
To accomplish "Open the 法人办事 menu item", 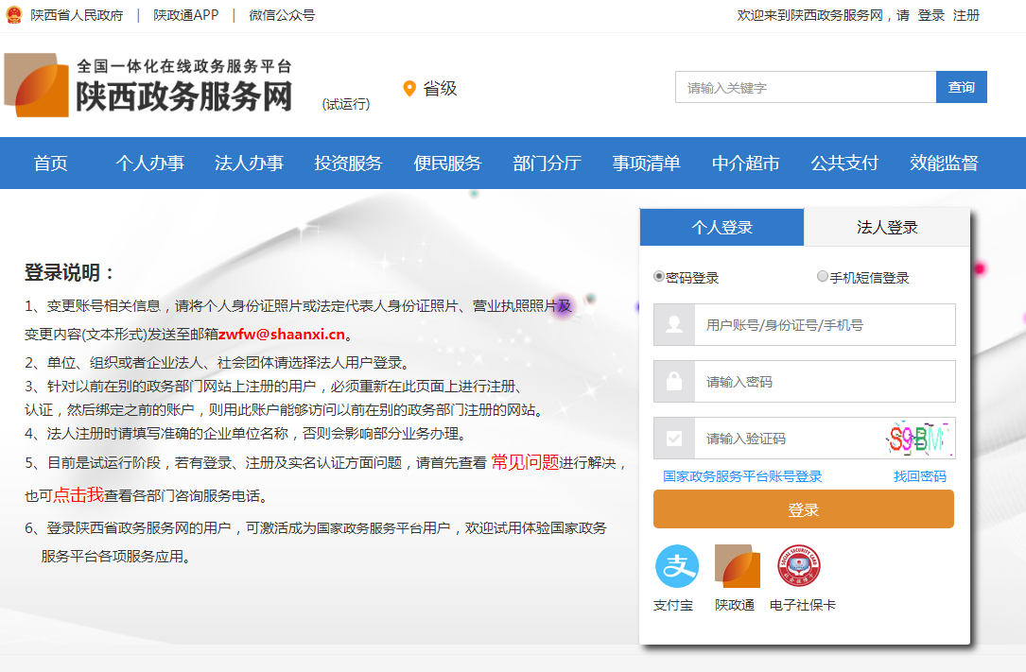I will (249, 163).
